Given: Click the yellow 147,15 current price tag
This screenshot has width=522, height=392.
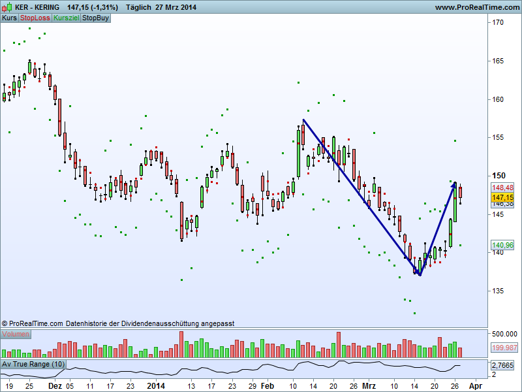Looking at the screenshot, I should click(502, 197).
